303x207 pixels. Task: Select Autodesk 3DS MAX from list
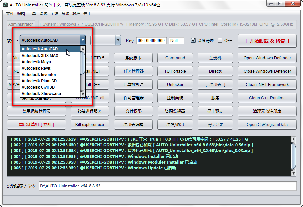pyautogui.click(x=40, y=56)
